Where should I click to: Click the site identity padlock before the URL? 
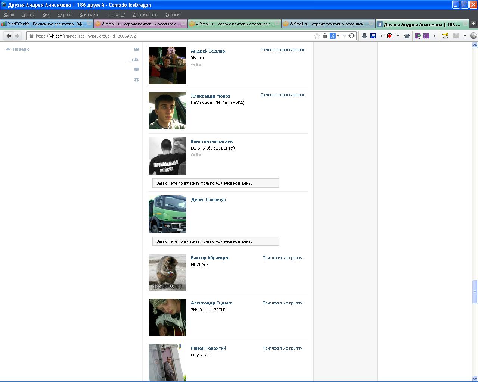[x=31, y=36]
